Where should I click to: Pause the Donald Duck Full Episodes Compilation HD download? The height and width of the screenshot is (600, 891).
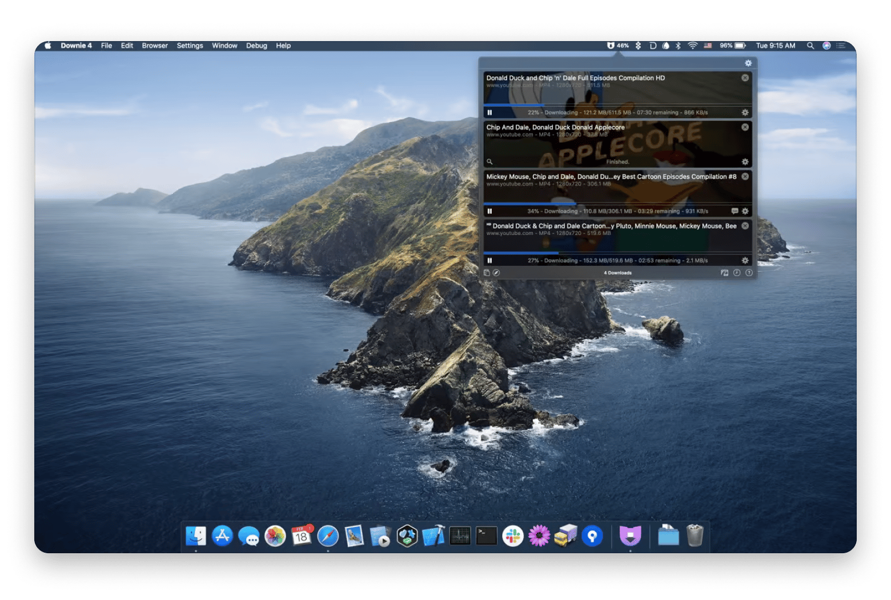(489, 112)
